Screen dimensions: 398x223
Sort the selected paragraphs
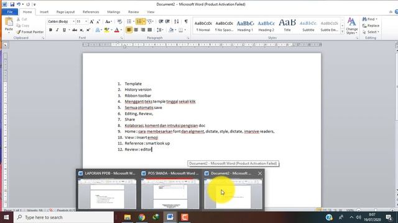177,22
